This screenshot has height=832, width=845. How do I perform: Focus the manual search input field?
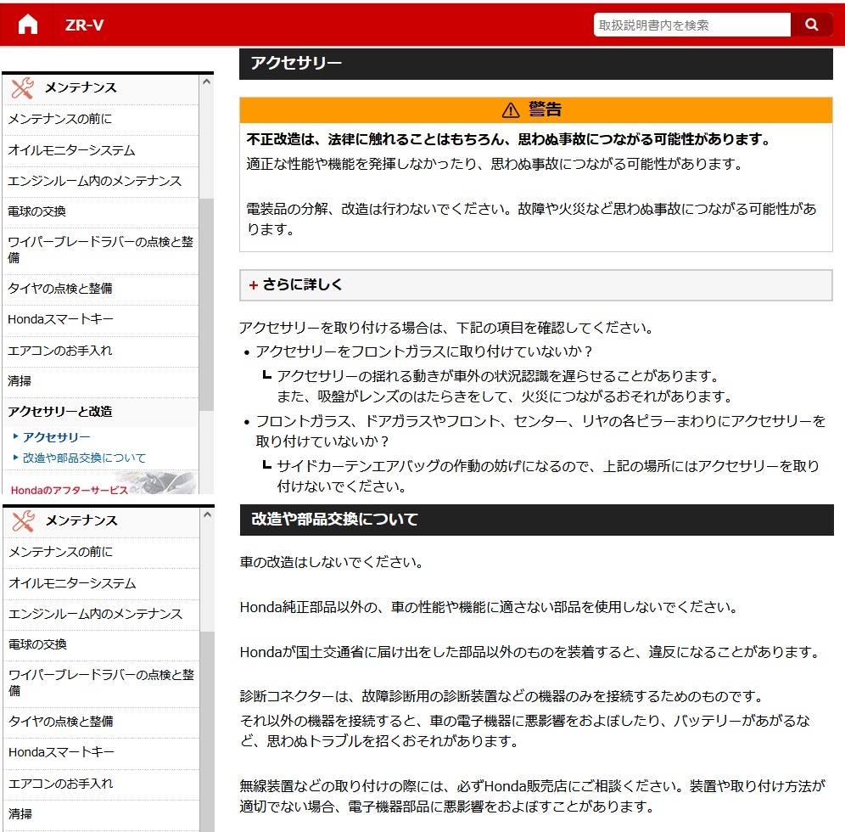point(692,25)
